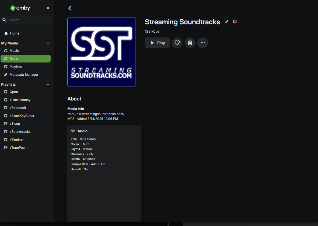This screenshot has height=226, width=318.
Task: Click the My Media section header
Action: click(9, 43)
